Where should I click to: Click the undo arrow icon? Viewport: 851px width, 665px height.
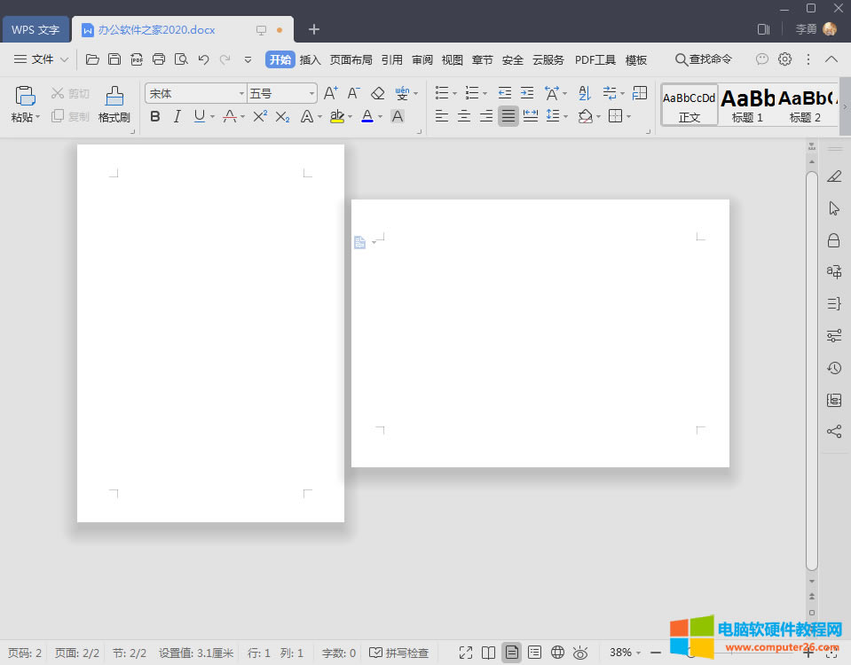pos(203,59)
